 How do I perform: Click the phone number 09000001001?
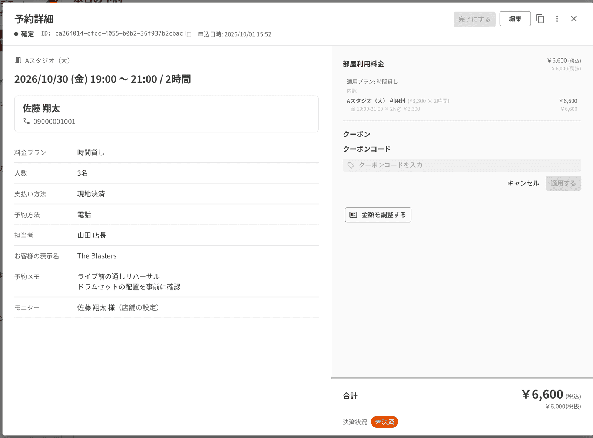point(54,122)
